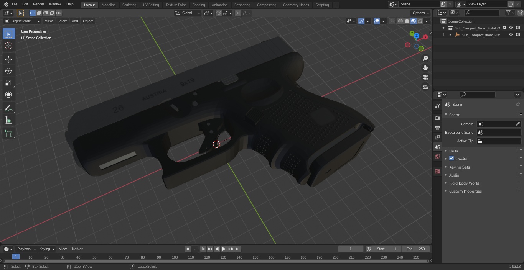The image size is (524, 270).
Task: Switch to the Shading workspace tab
Action: point(199,5)
